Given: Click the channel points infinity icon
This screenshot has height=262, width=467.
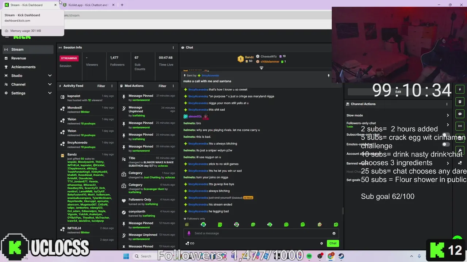Looking at the screenshot, I should [190, 243].
